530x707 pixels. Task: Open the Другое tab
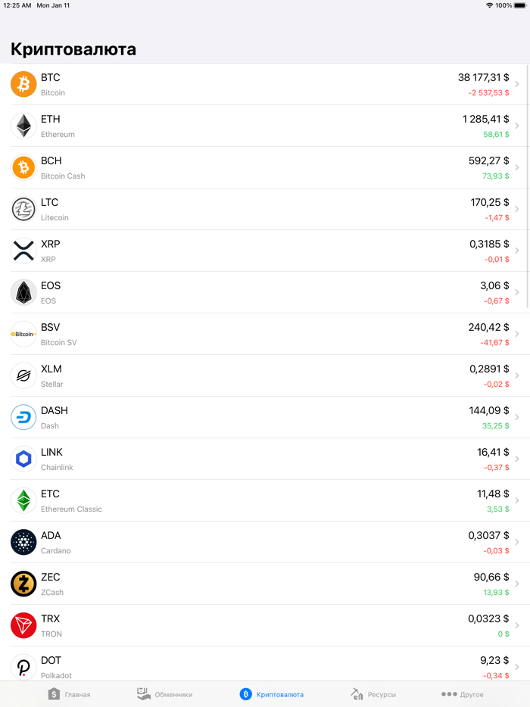pyautogui.click(x=462, y=694)
